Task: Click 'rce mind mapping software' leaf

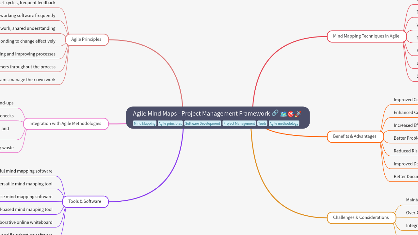Action: [x=26, y=196]
